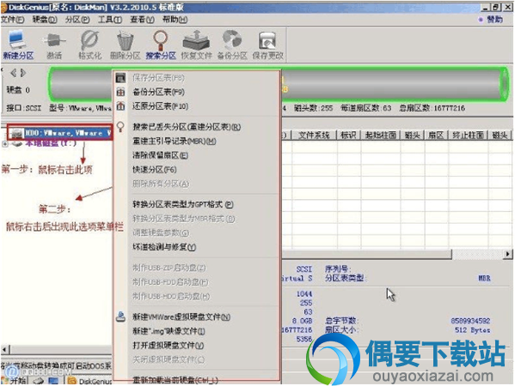
Task: Click the partition table right scroll arrow
Action: coord(508,254)
